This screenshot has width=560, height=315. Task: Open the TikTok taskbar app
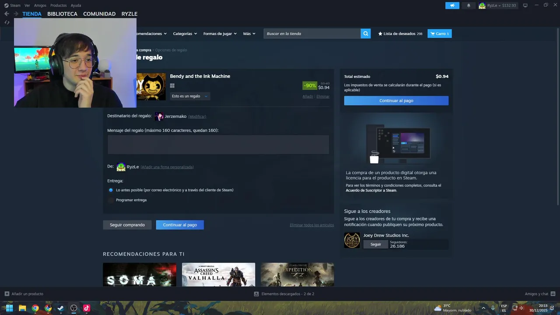[x=87, y=308]
